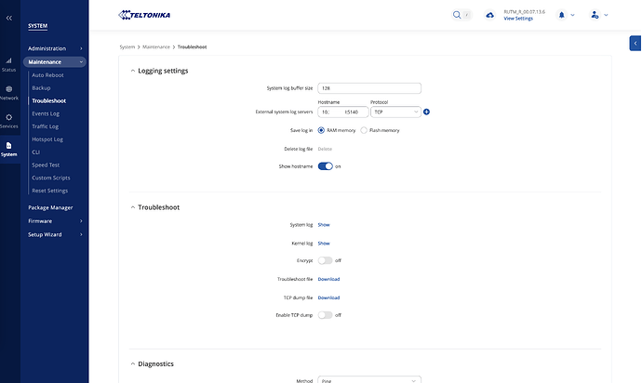Click Maintenance breadcrumb link
The height and width of the screenshot is (383, 642).
156,47
